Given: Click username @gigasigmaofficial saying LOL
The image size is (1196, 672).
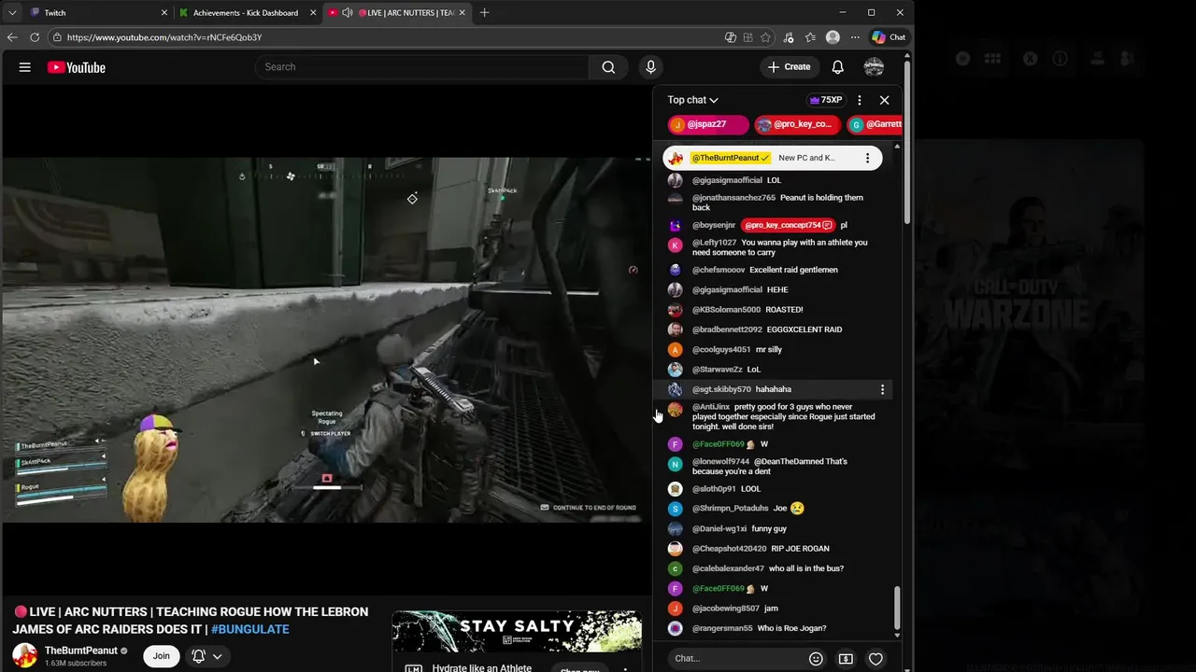Looking at the screenshot, I should [727, 180].
